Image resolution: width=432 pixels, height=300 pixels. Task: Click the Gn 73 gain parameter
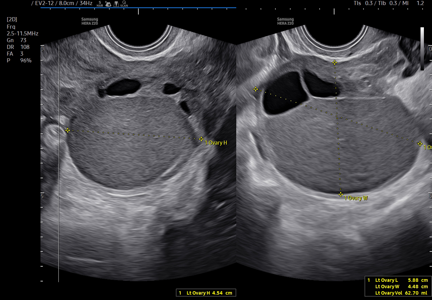click(17, 40)
